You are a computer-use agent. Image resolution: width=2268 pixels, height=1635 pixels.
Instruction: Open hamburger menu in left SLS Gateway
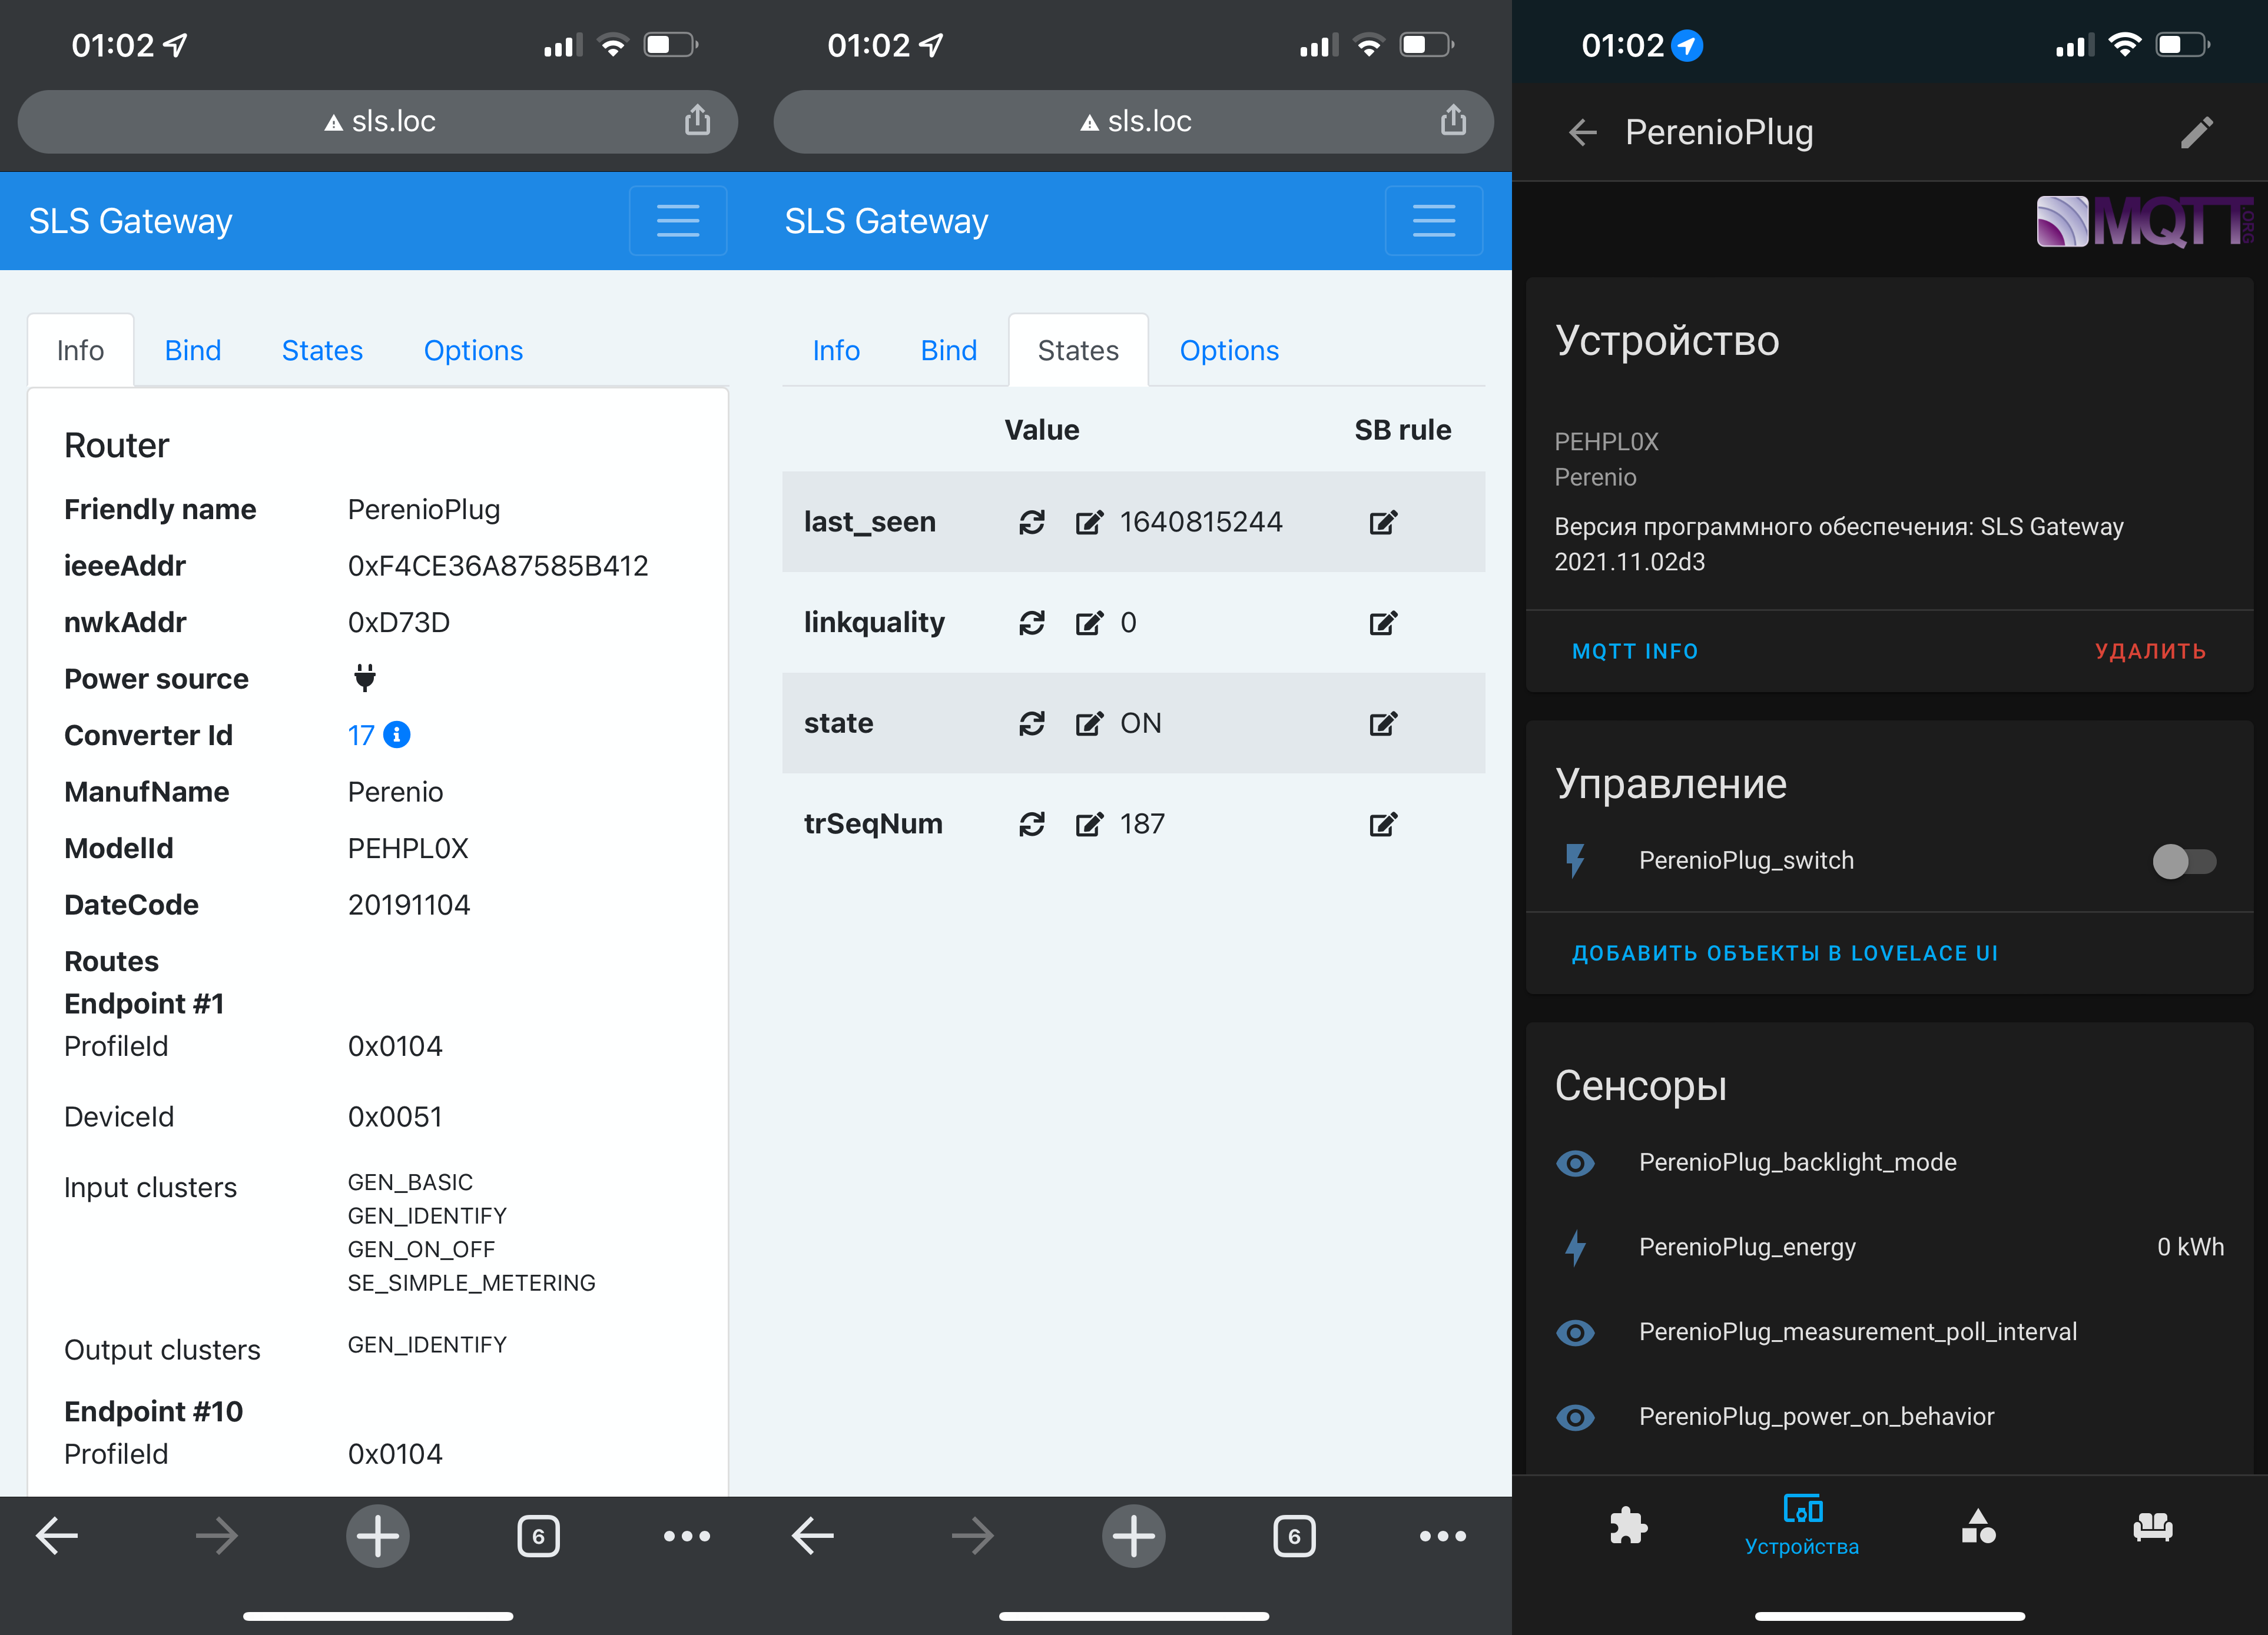click(x=678, y=220)
